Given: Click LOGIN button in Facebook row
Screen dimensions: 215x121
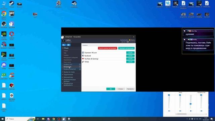Looking at the screenshot, I should (x=130, y=56).
